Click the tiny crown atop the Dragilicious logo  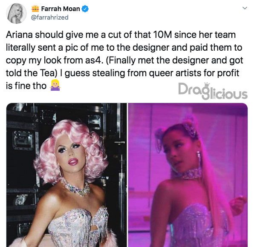pyautogui.click(x=207, y=84)
